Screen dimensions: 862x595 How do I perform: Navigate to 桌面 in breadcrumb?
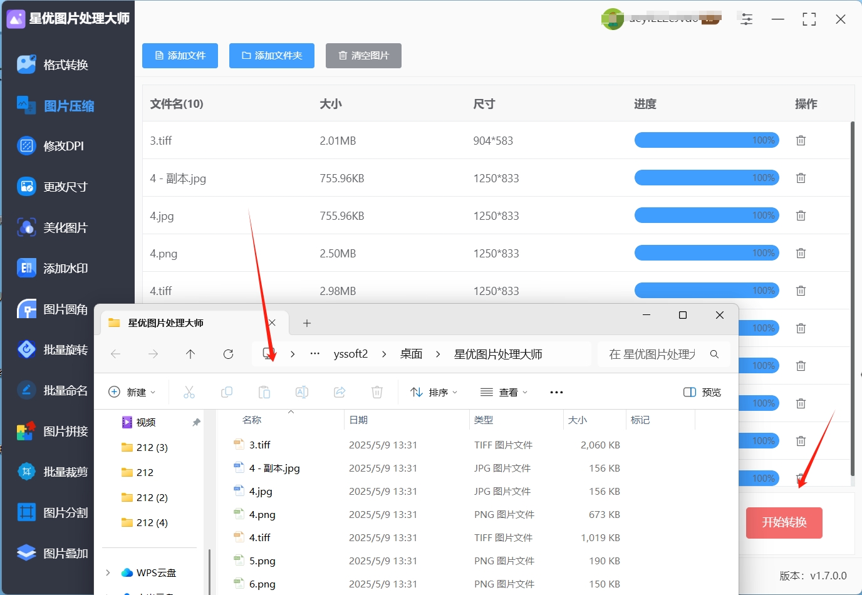(x=412, y=354)
